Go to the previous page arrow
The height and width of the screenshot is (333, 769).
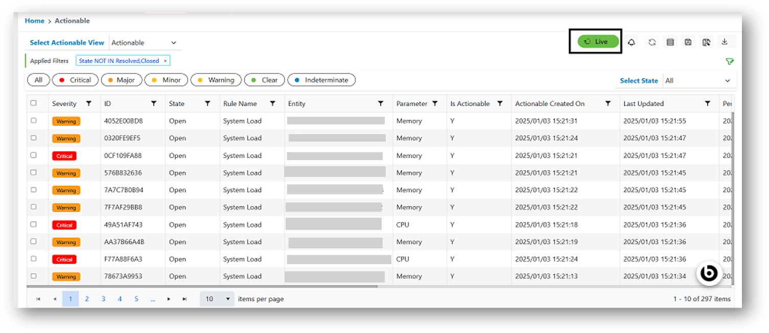55,299
